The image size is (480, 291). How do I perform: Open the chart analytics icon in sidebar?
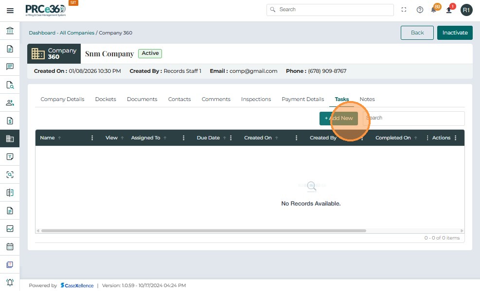pyautogui.click(x=10, y=229)
